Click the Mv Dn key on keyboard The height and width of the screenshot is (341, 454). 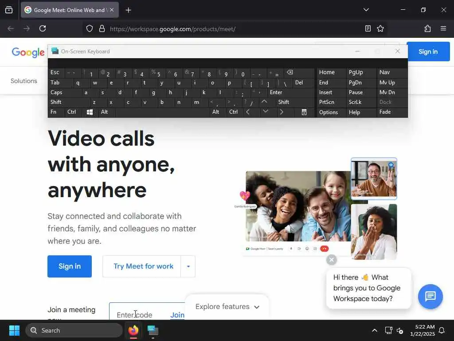tap(392, 92)
